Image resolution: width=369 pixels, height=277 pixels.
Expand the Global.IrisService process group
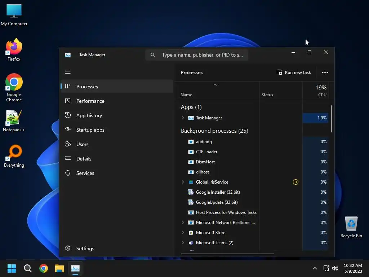pos(183,182)
